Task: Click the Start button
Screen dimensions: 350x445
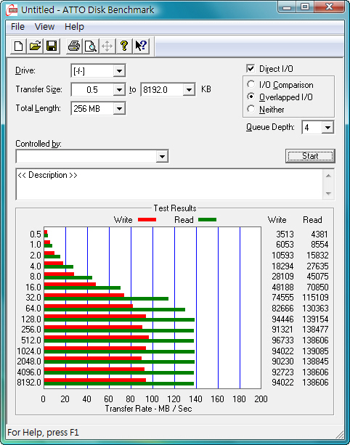Action: click(310, 156)
